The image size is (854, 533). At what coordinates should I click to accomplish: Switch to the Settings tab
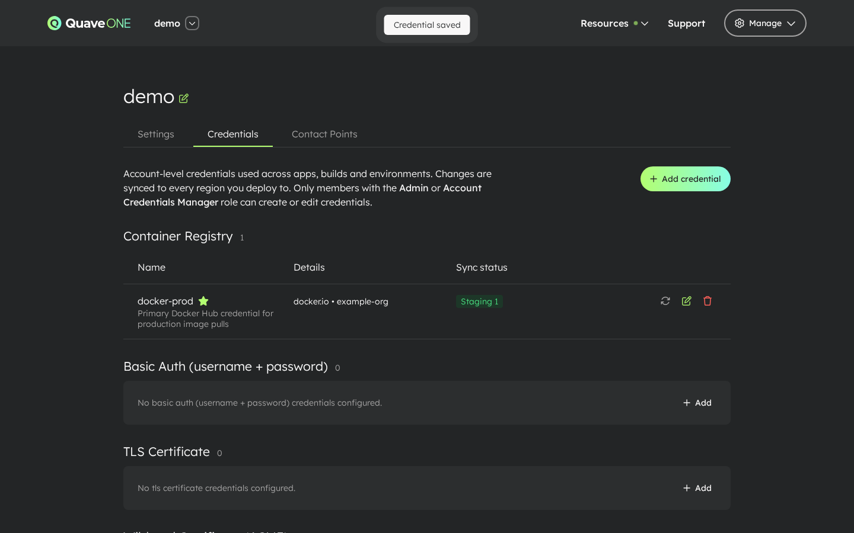click(155, 134)
